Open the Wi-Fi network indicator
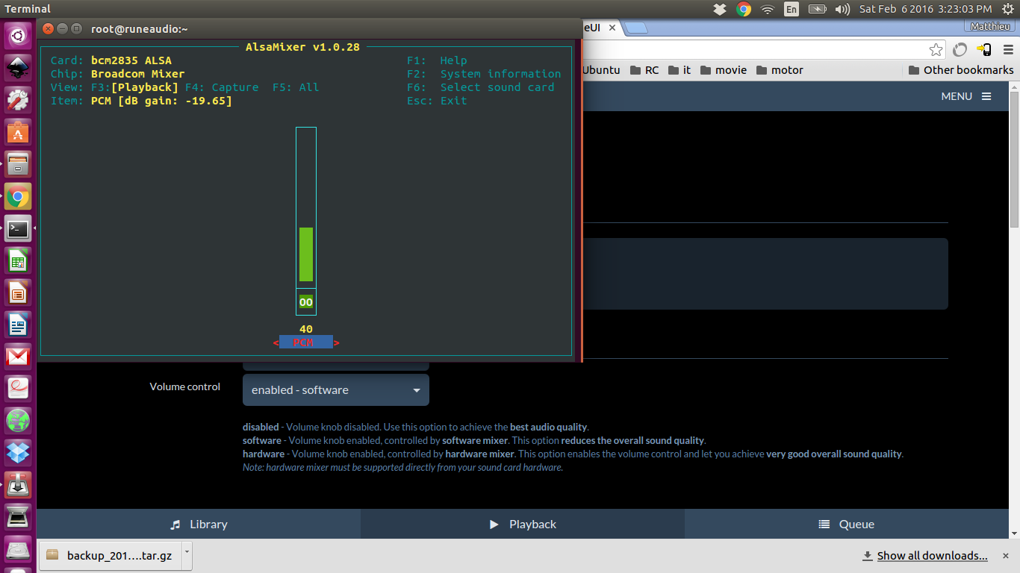This screenshot has height=573, width=1020. click(768, 9)
